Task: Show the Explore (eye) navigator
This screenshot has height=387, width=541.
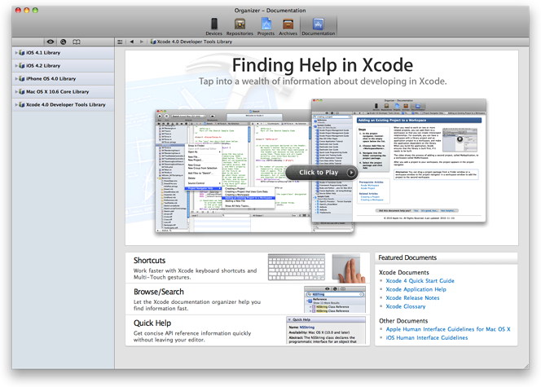Action: 51,42
